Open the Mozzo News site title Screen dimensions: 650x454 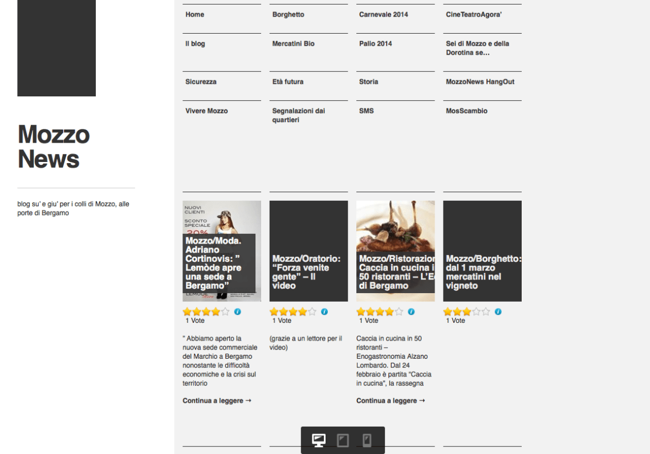pos(54,147)
